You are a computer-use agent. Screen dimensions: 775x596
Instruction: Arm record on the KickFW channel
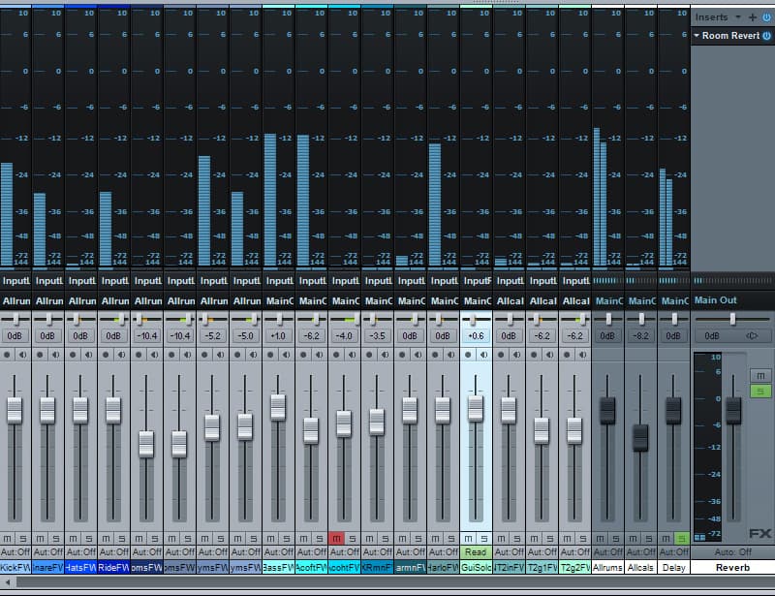point(7,355)
